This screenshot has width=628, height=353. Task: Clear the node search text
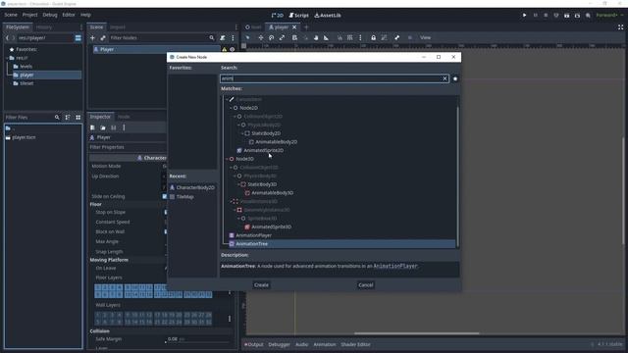click(x=445, y=78)
